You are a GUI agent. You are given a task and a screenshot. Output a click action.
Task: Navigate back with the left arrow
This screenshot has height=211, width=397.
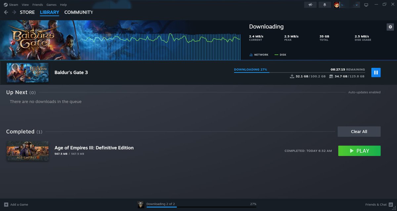6,12
